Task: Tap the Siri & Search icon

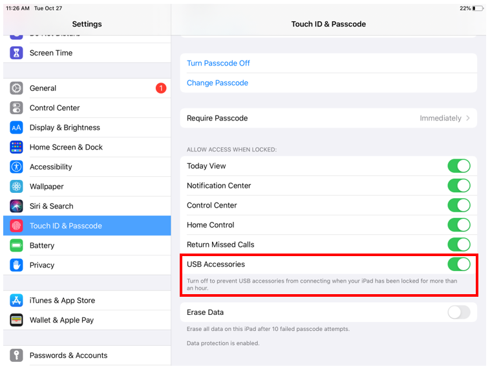Action: pos(17,206)
